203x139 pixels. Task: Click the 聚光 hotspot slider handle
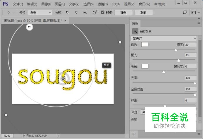click(179, 61)
